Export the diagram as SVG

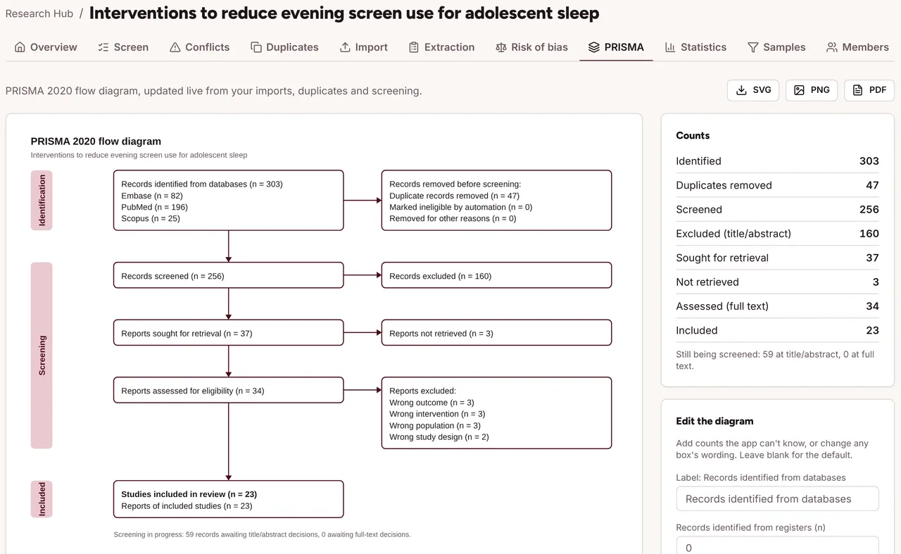[x=753, y=90]
